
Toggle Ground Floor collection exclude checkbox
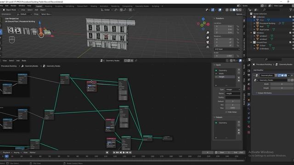(x=290, y=42)
